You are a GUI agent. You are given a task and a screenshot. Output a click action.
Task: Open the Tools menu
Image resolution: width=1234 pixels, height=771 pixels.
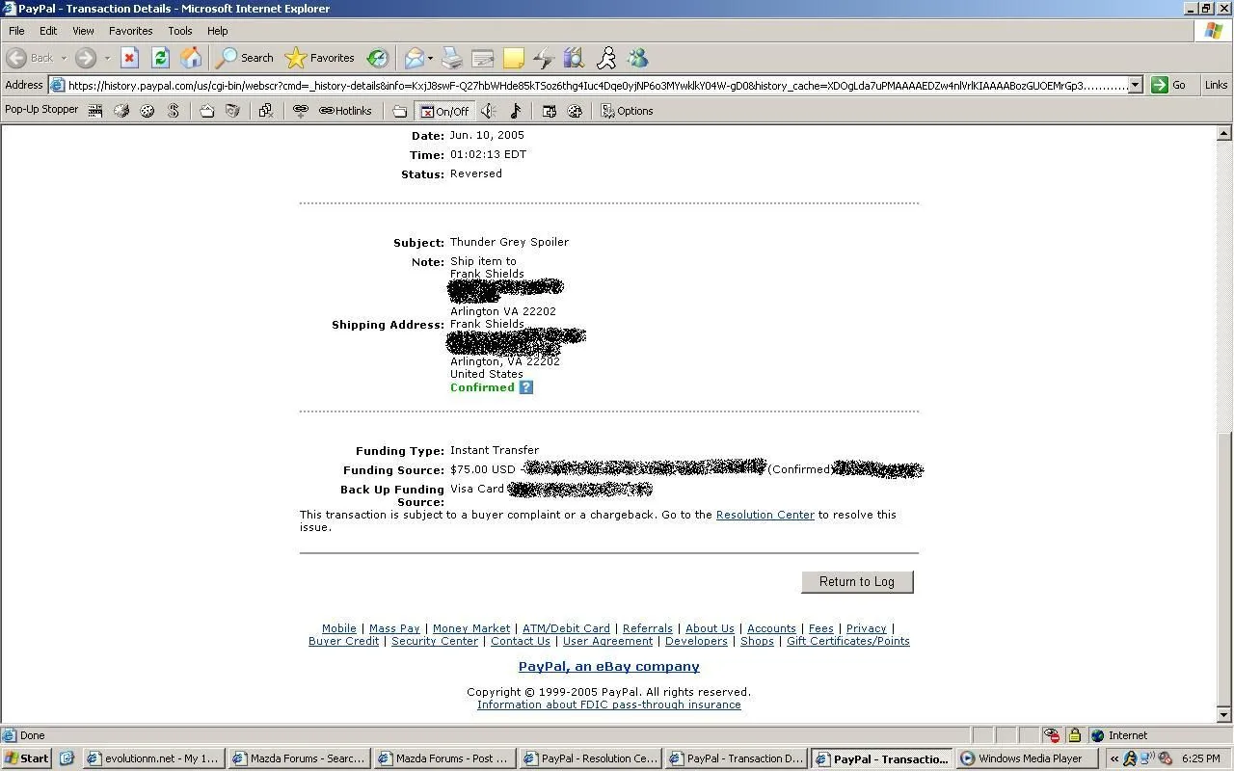pos(180,31)
